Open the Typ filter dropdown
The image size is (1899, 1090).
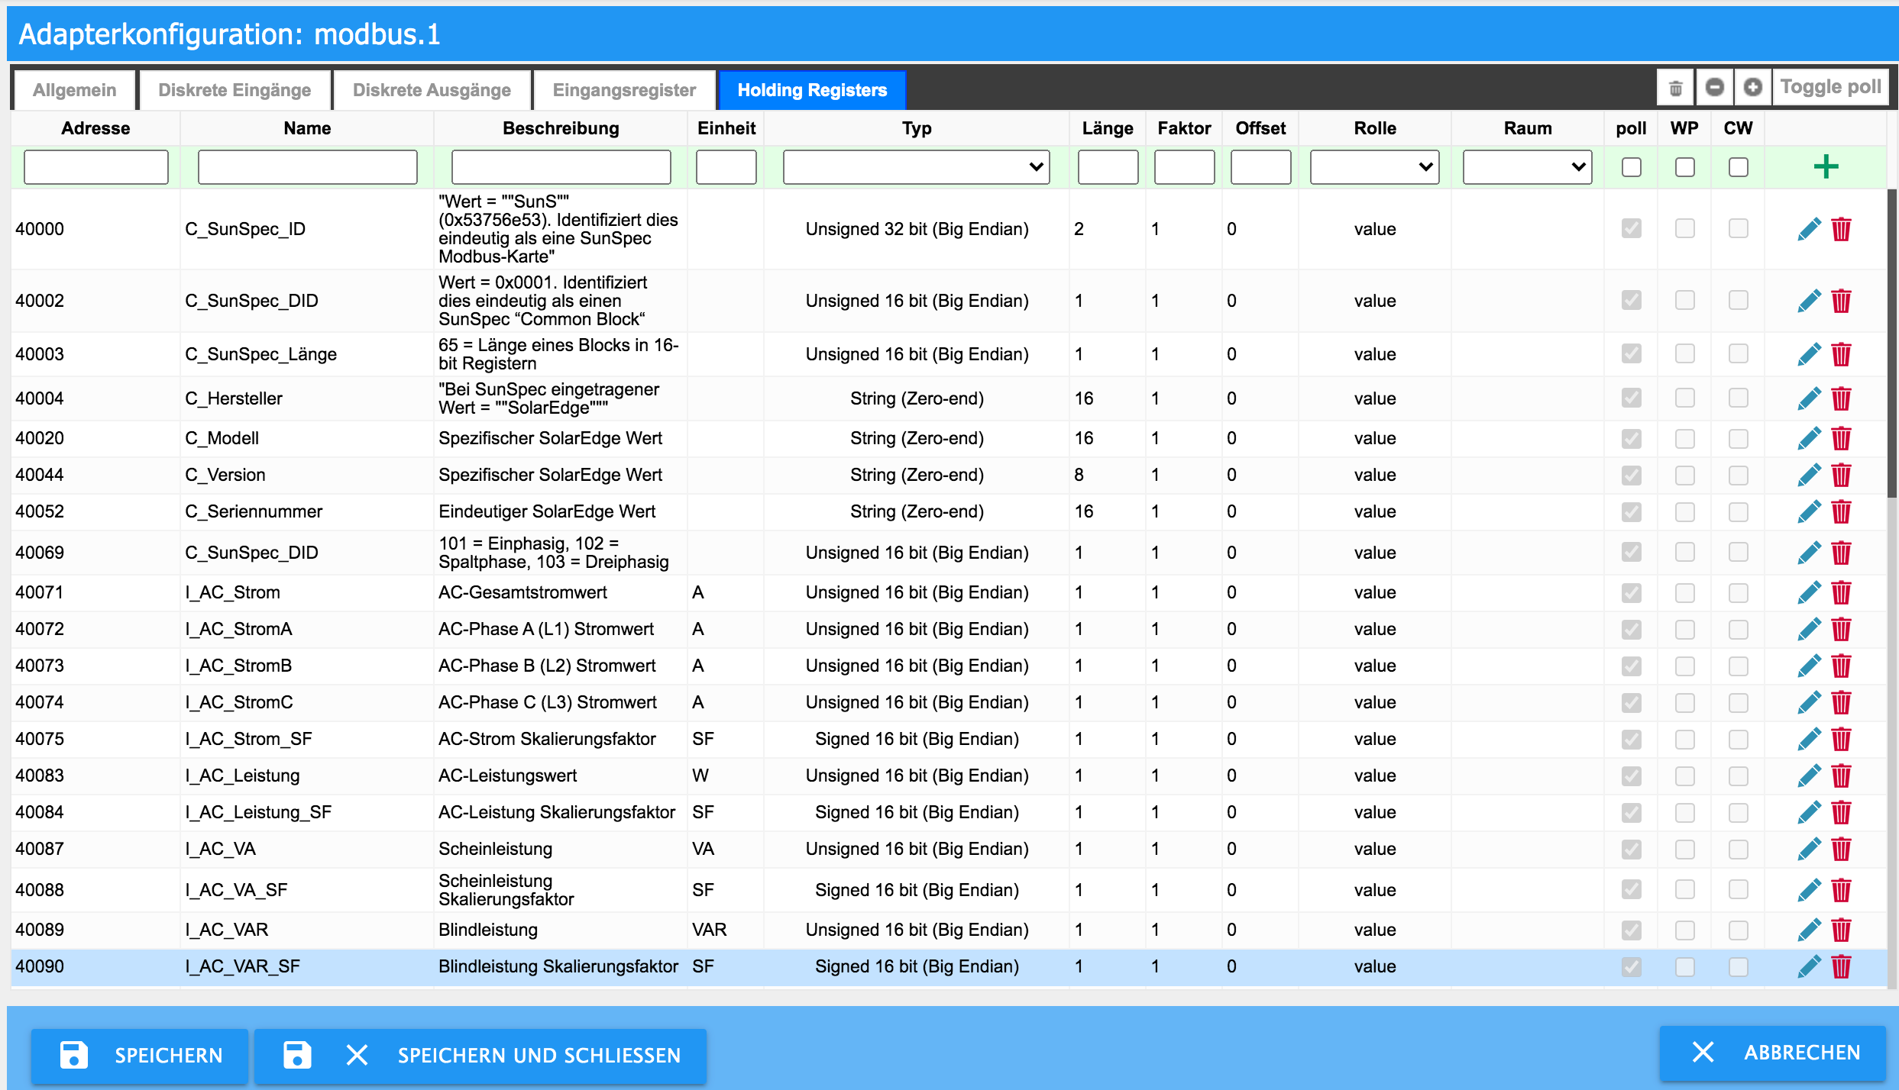[x=916, y=167]
